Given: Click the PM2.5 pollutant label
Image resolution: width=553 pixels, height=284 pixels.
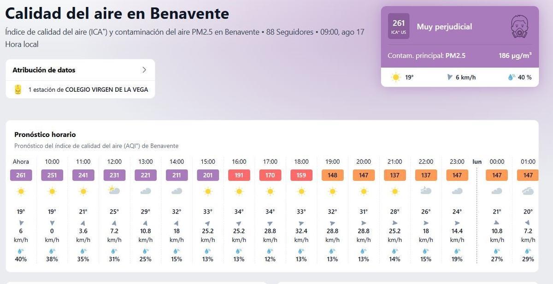Looking at the screenshot, I should click(x=454, y=55).
